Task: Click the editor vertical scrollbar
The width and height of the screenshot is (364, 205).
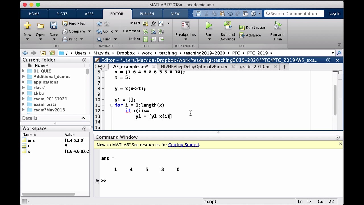Action: (x=335, y=101)
